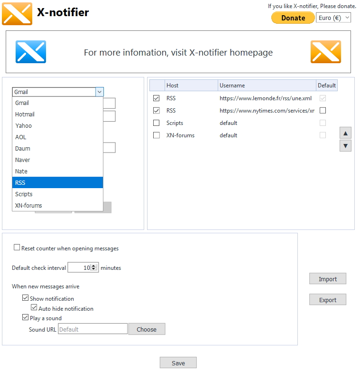Pick Daum from the host options
This screenshot has height=372, width=360.
(x=57, y=149)
